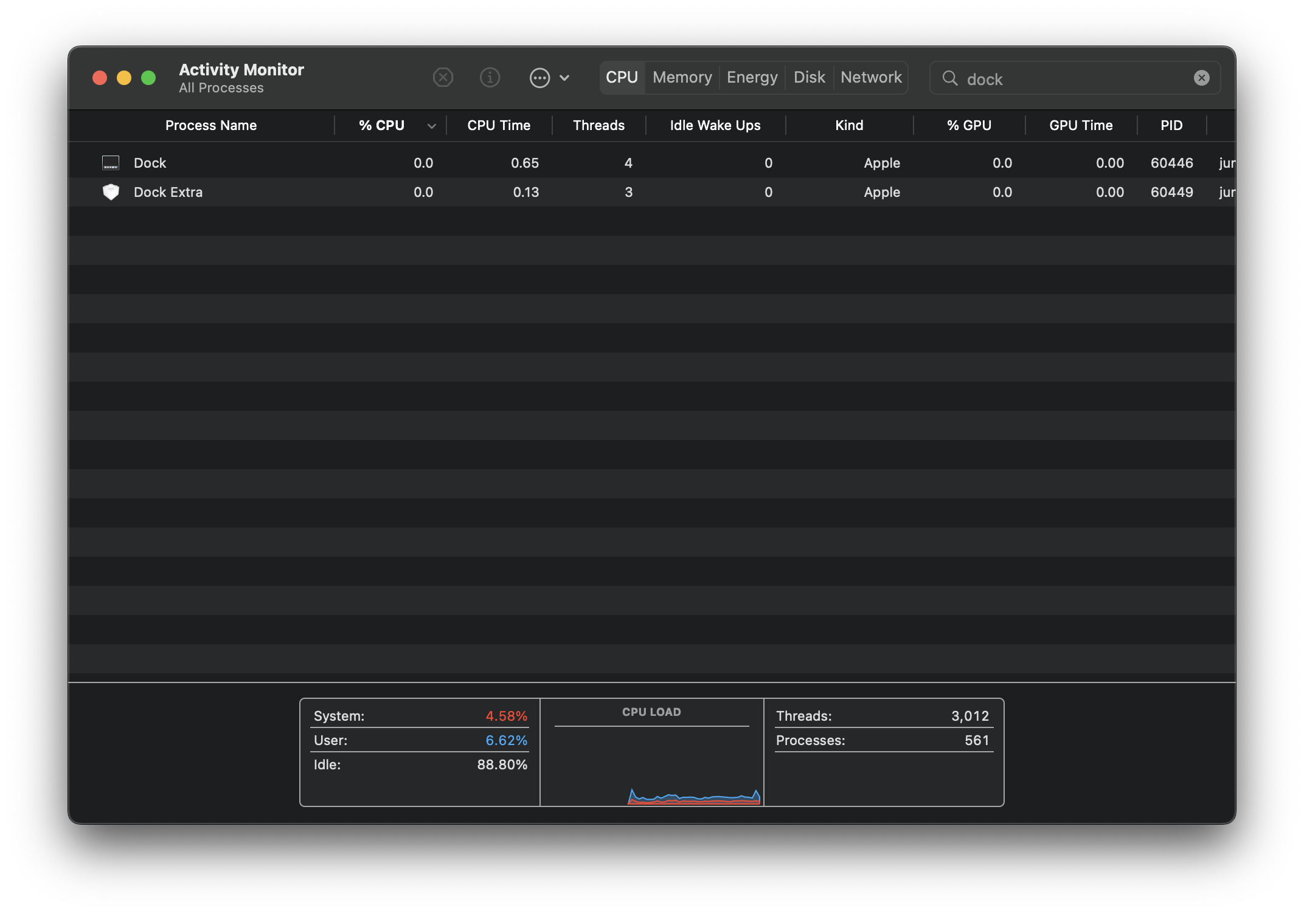The width and height of the screenshot is (1304, 914).
Task: Select the Dock Extra shield icon
Action: tap(111, 192)
